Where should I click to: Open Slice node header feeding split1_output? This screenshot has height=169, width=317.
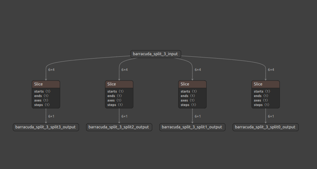click(x=192, y=84)
